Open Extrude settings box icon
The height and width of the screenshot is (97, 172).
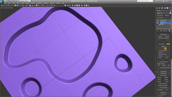click(x=163, y=78)
